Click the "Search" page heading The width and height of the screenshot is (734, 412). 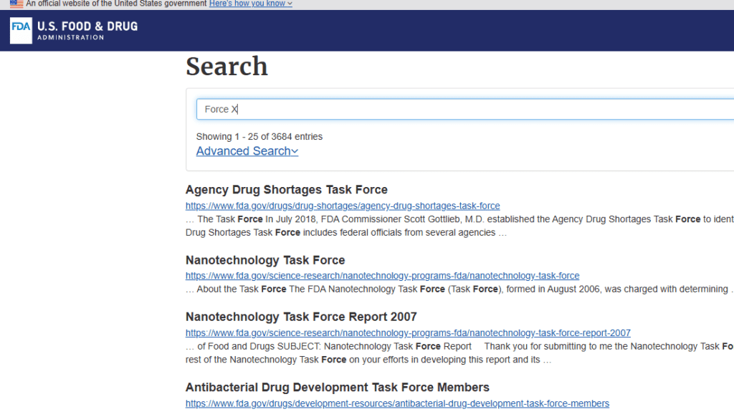coord(227,67)
